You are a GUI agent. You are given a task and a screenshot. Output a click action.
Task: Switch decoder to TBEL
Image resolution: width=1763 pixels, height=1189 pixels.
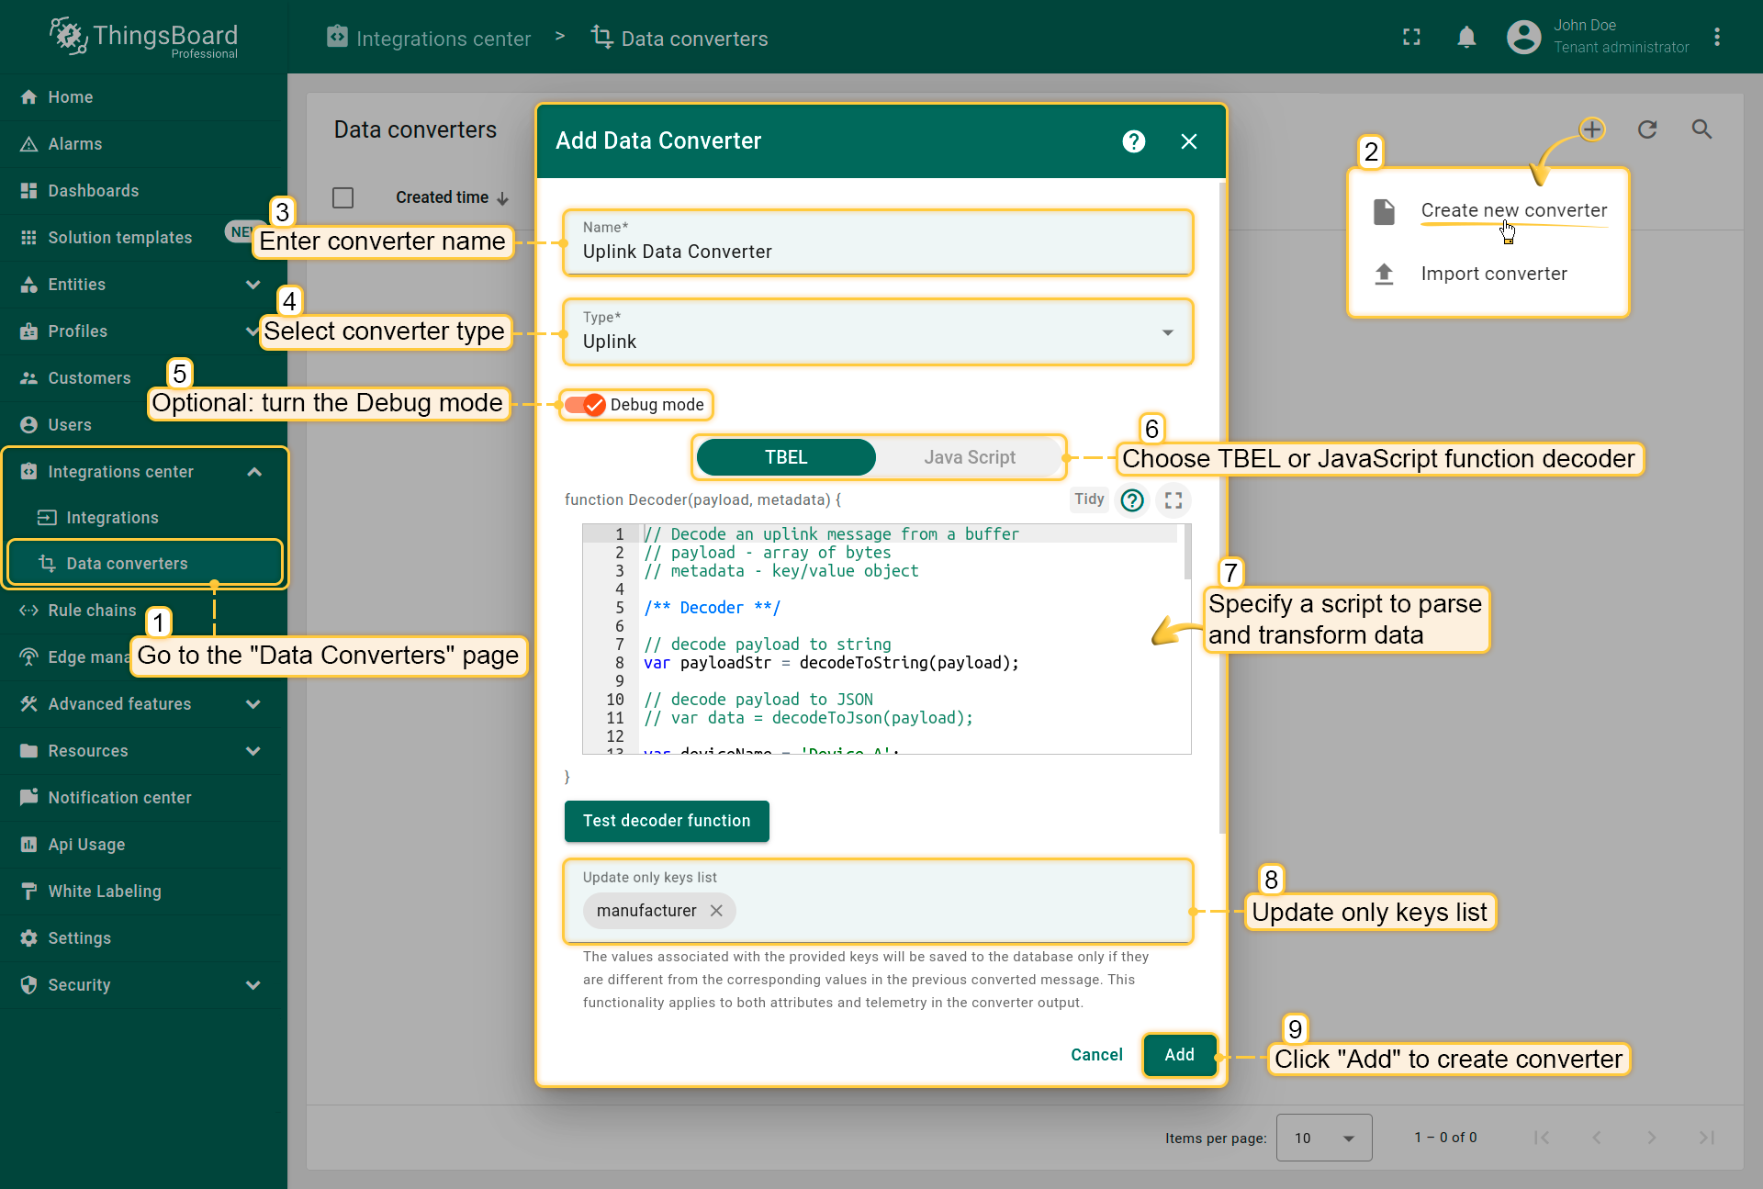tap(786, 457)
